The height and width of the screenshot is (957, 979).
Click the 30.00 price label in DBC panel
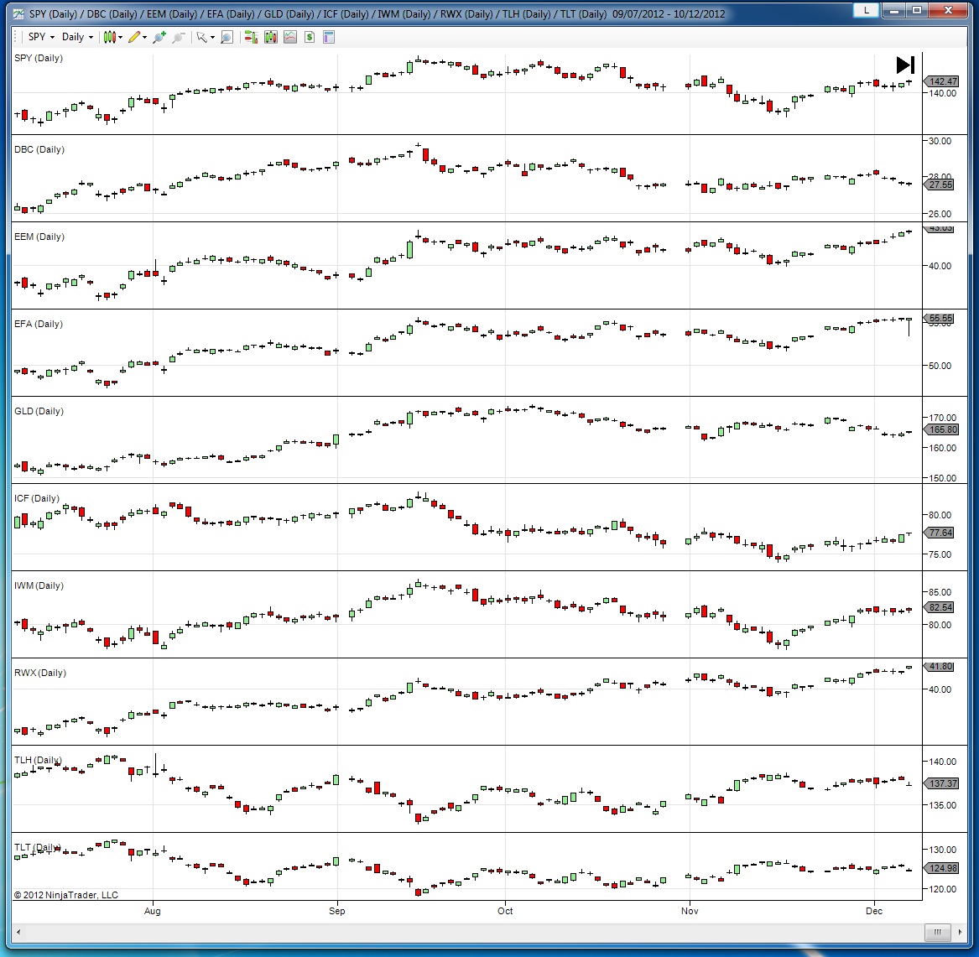pyautogui.click(x=940, y=141)
